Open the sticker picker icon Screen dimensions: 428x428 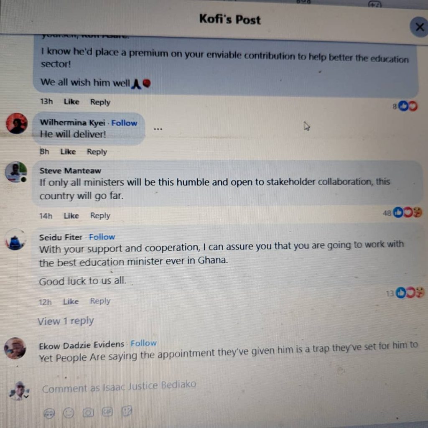click(127, 411)
